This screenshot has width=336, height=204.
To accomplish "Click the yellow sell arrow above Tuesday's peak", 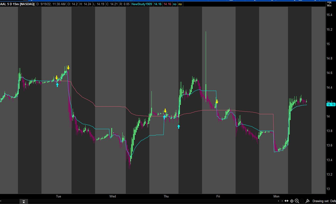I will [68, 68].
